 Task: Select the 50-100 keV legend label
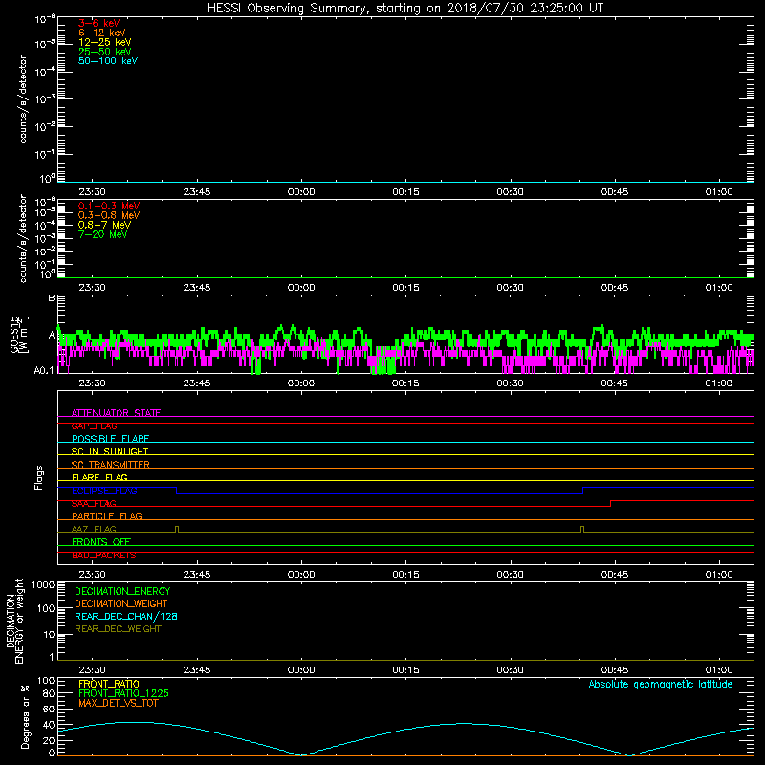(108, 61)
